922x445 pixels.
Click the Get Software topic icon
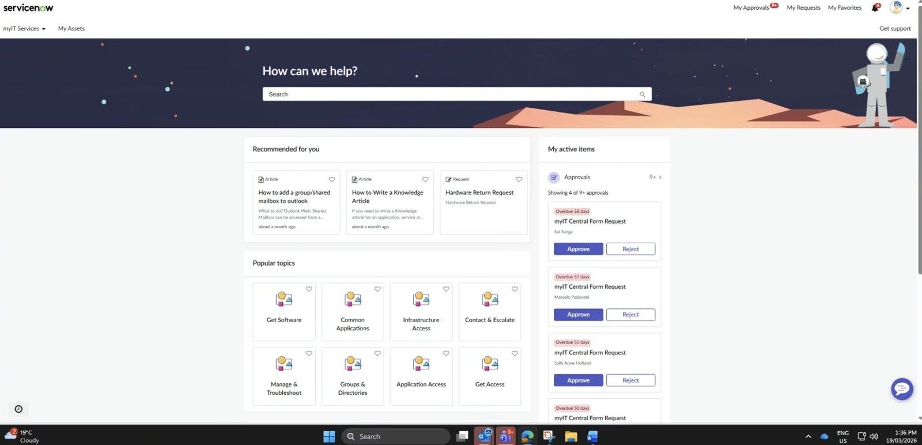pyautogui.click(x=284, y=299)
